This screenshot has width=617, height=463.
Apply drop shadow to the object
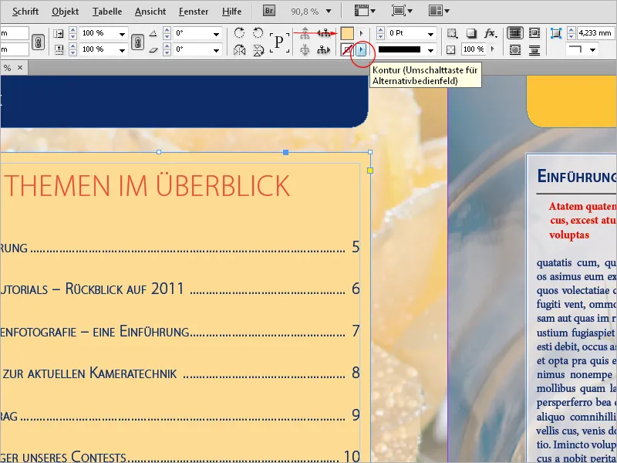pos(471,33)
